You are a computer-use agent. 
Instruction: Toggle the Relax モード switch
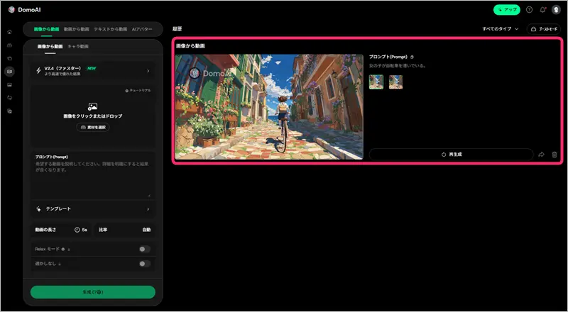click(x=145, y=249)
